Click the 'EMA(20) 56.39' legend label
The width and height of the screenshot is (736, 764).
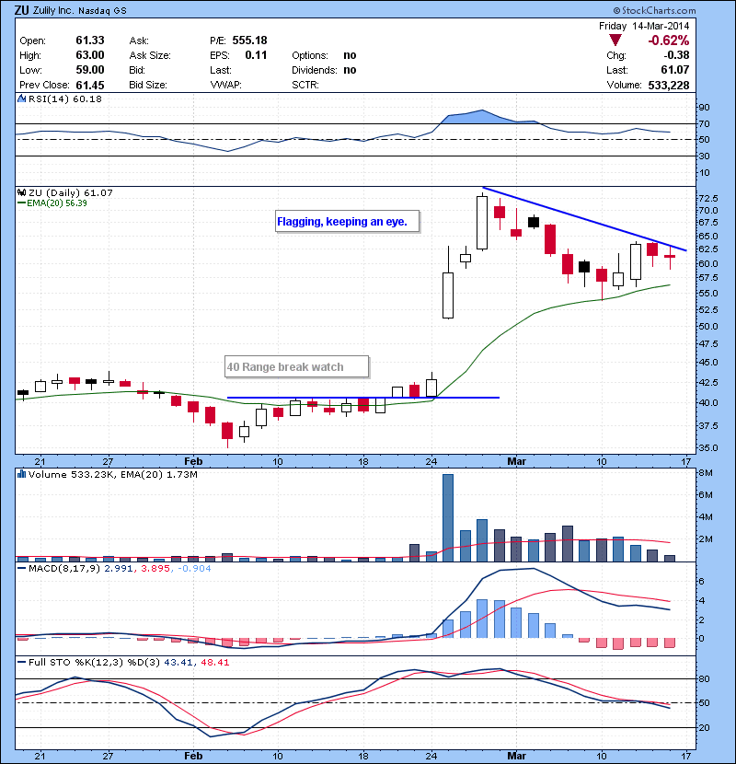(x=57, y=203)
